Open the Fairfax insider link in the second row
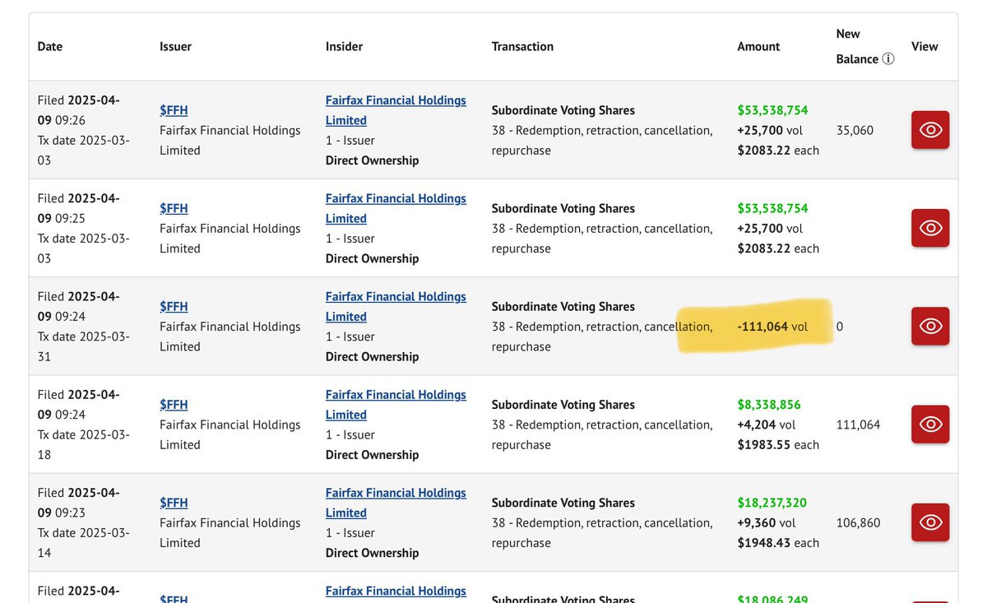Screen dimensions: 987x603 (x=396, y=198)
